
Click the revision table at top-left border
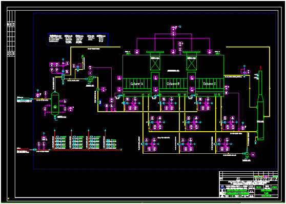11,34
